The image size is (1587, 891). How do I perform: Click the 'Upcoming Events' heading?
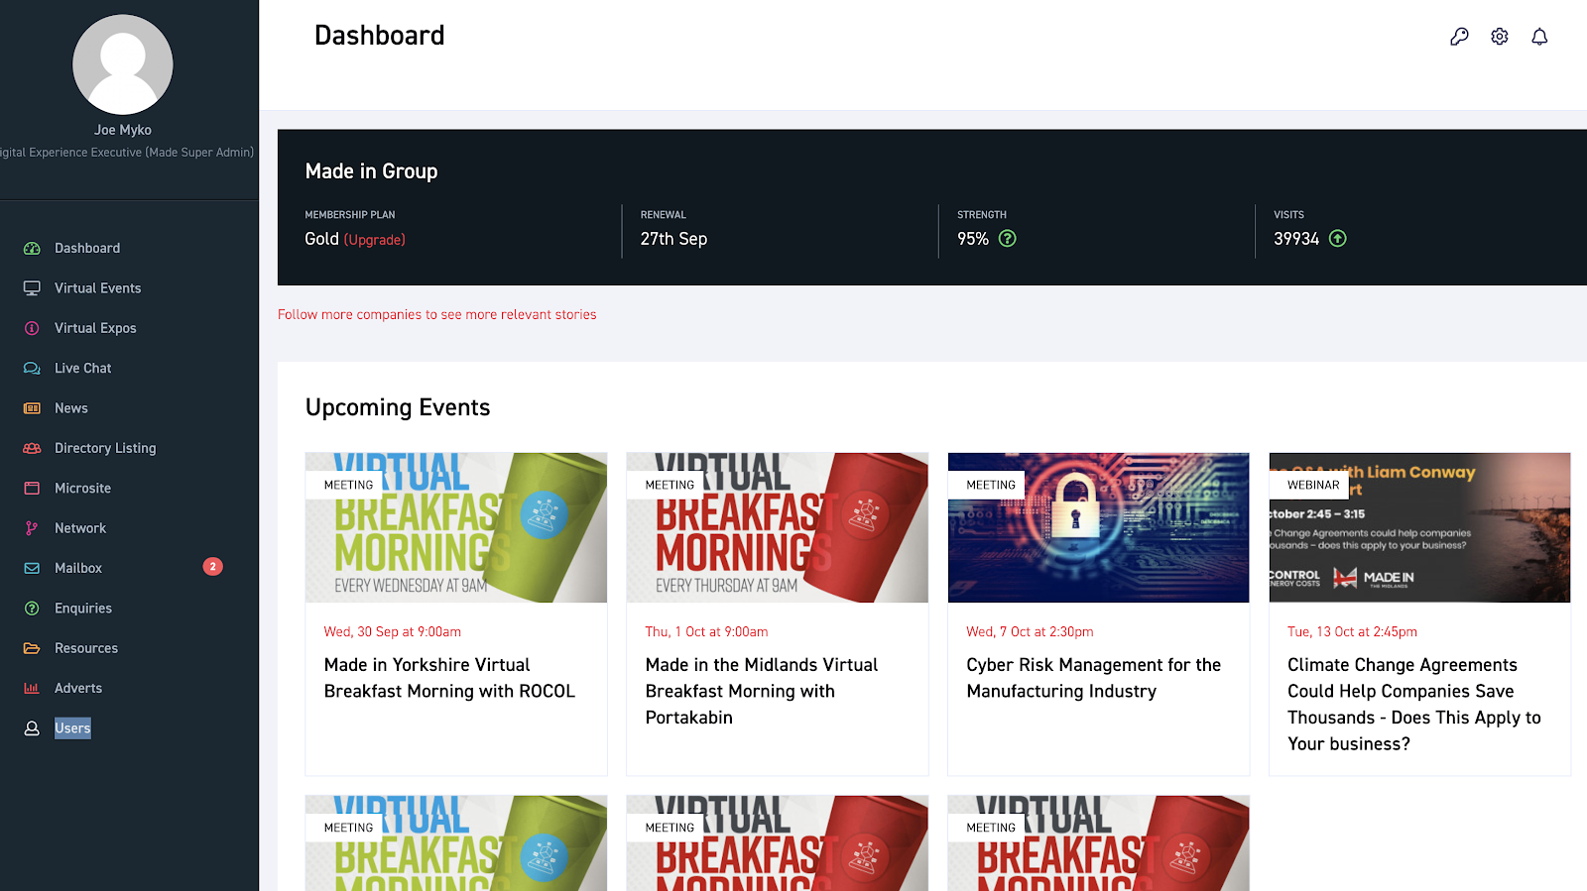(398, 407)
